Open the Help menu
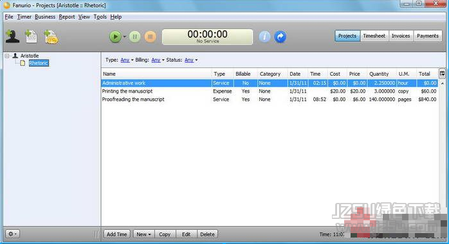Screen dimensions: 449x244 (116, 17)
